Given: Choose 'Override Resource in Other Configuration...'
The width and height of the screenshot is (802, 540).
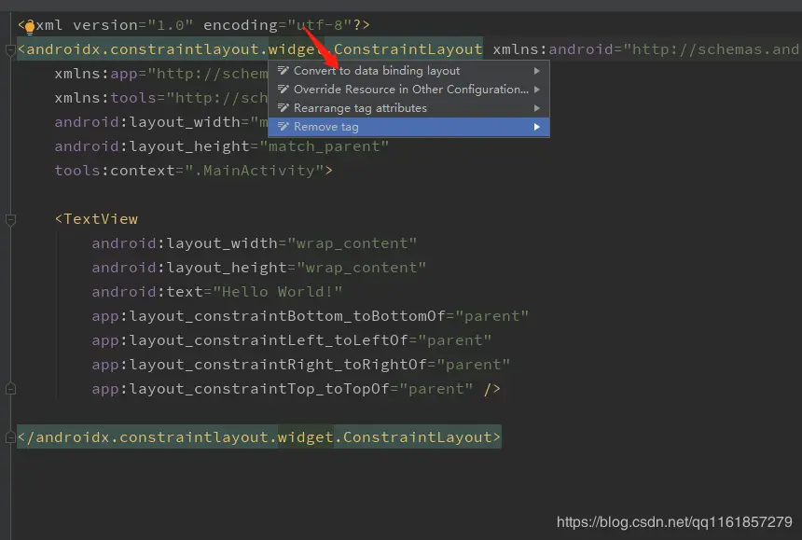Looking at the screenshot, I should point(410,90).
